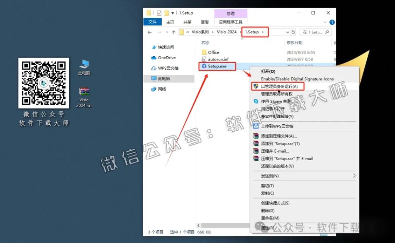
Task: Select the Setup.exe file icon
Action: click(204, 66)
